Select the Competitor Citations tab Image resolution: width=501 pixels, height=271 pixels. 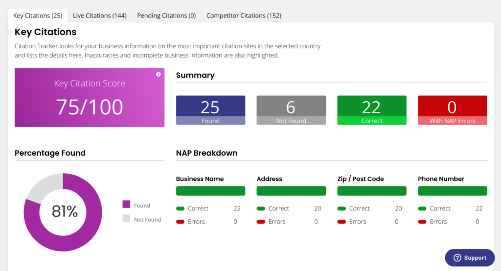pyautogui.click(x=244, y=16)
